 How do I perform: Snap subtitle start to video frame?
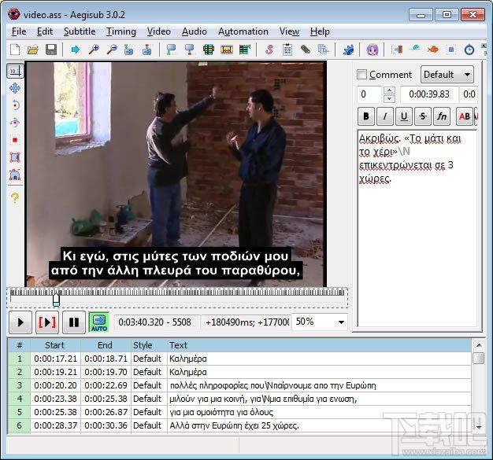pos(172,50)
